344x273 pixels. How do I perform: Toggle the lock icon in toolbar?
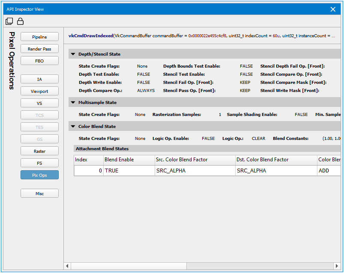pyautogui.click(x=20, y=21)
